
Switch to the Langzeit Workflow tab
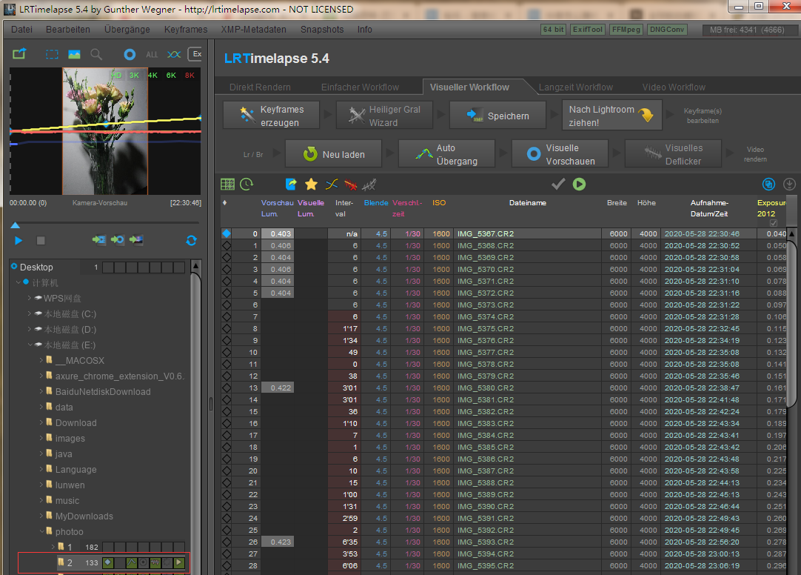[x=575, y=87]
